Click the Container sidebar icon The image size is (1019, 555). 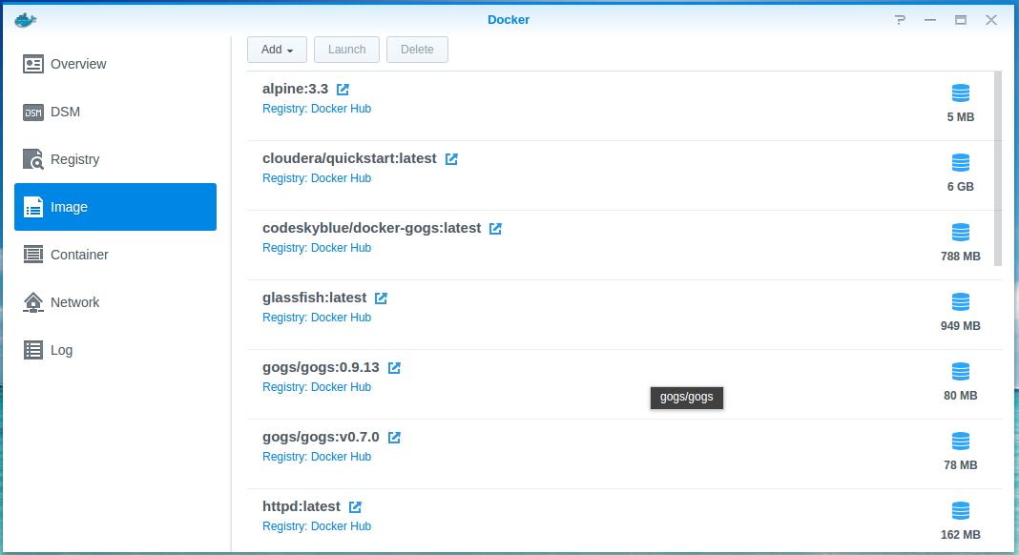click(33, 254)
